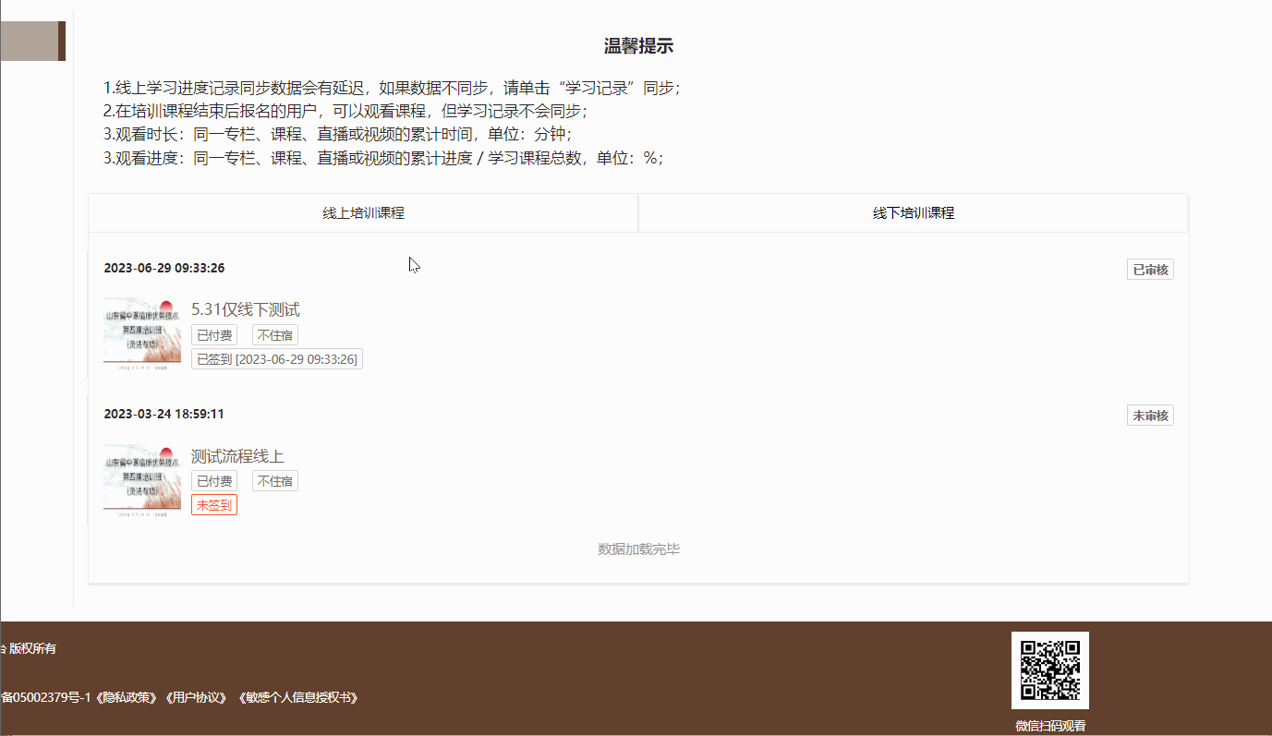Open the 用户协议 link in footer
1272x736 pixels.
197,698
